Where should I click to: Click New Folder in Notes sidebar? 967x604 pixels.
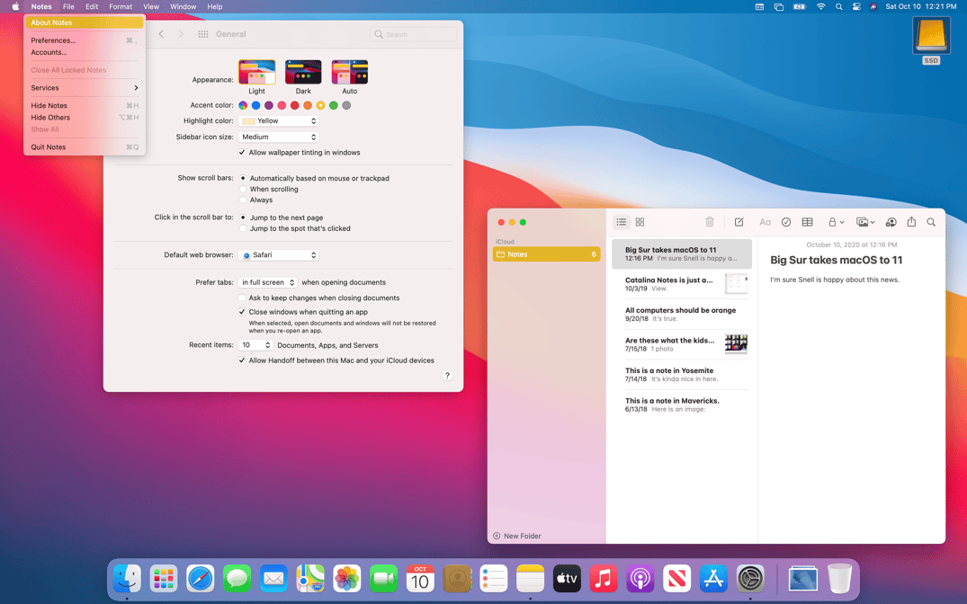517,536
